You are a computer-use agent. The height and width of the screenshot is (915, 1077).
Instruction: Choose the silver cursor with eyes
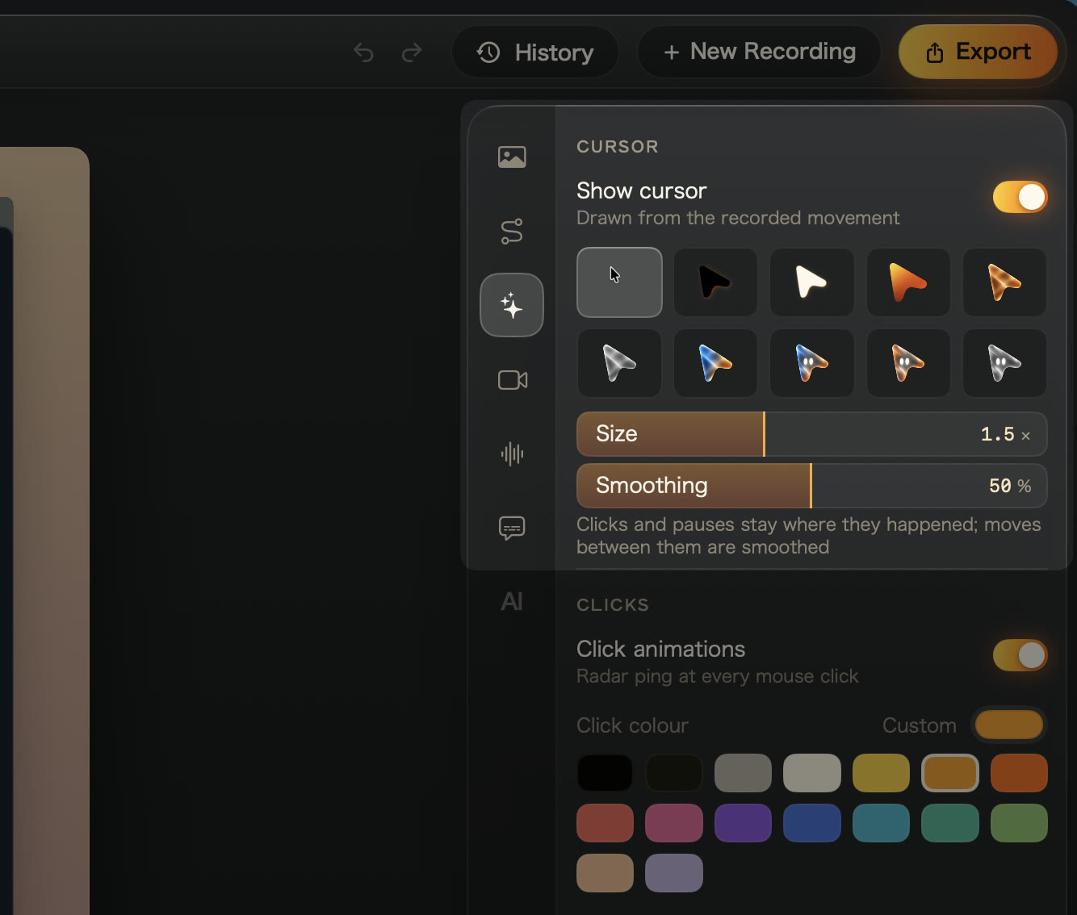click(x=1004, y=363)
